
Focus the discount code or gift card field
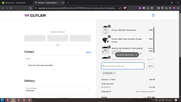click(123, 66)
